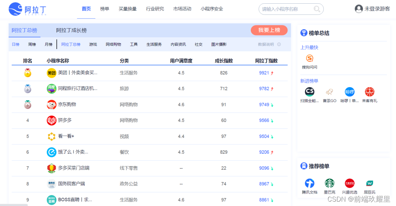Image resolution: width=396 pixels, height=206 pixels.
Task: Select the 阿拉丁总榜 category filter
Action: pos(71,44)
